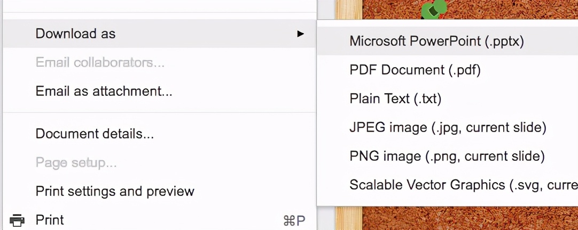Export current slide as PNG image
Screen dimensions: 578x230
pyautogui.click(x=447, y=156)
